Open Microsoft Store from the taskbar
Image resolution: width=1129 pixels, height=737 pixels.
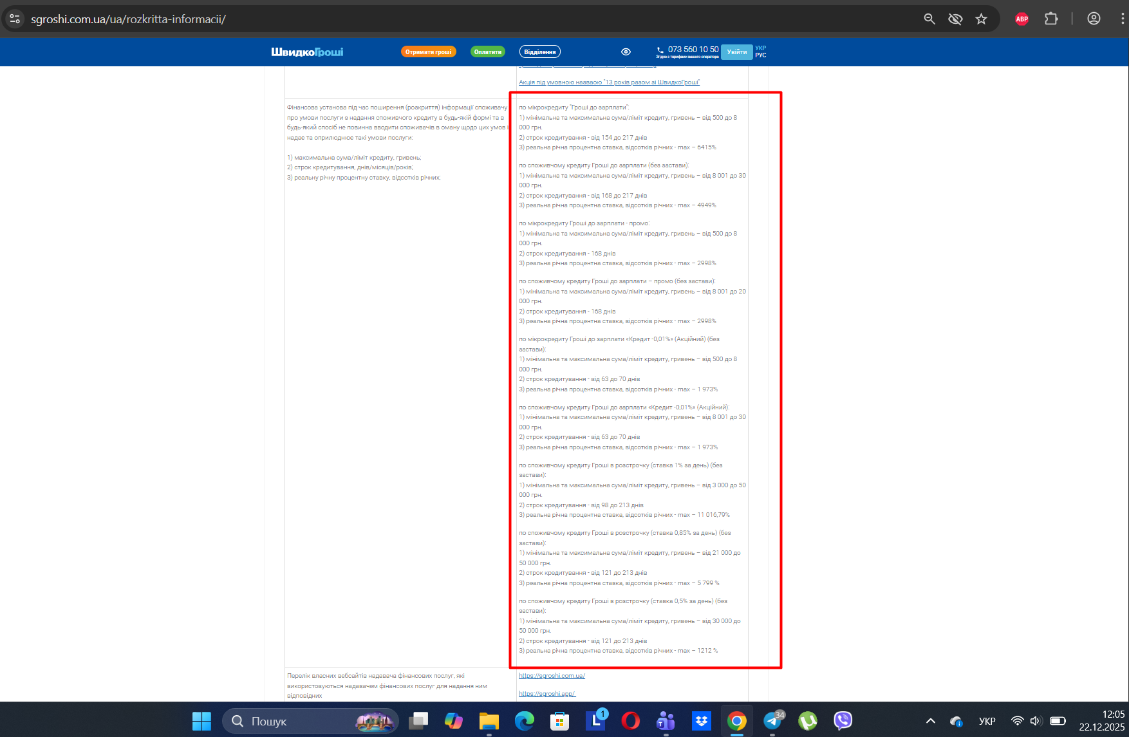(x=560, y=721)
